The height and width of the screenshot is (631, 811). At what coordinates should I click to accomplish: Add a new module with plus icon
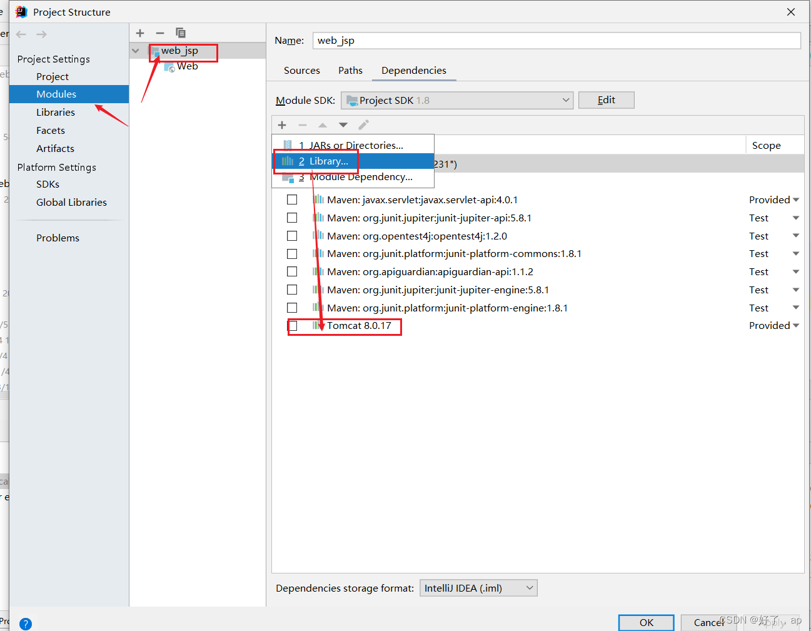click(140, 33)
